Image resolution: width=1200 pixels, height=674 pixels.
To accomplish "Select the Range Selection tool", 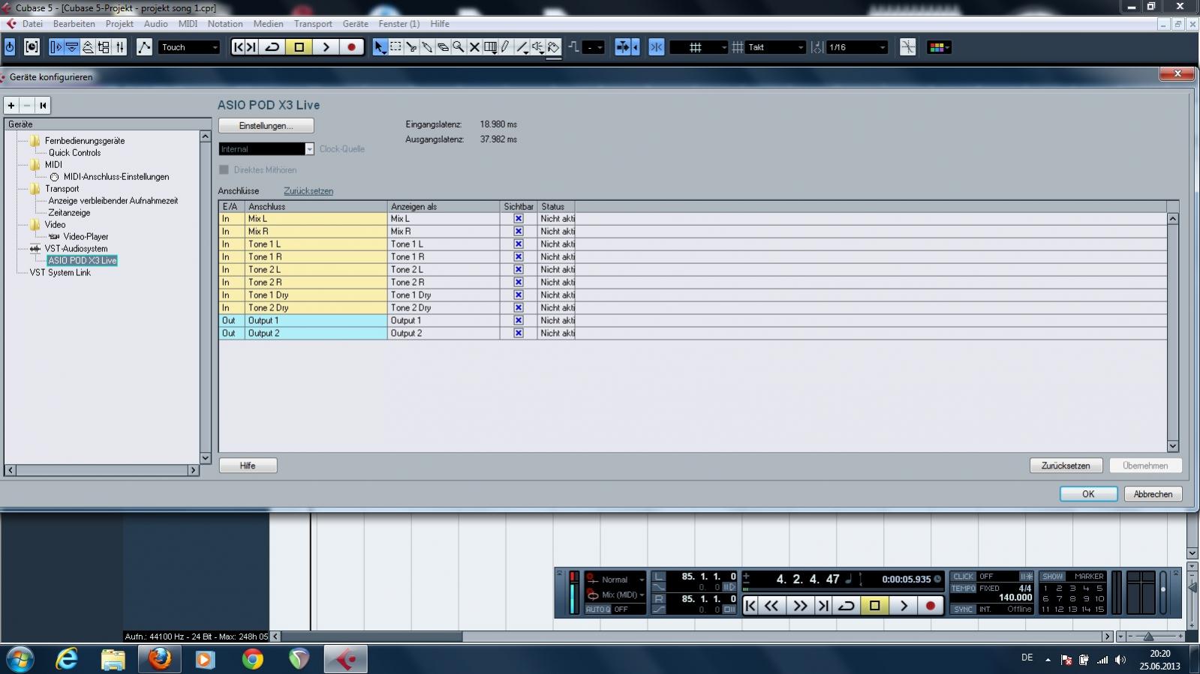I will coord(395,47).
